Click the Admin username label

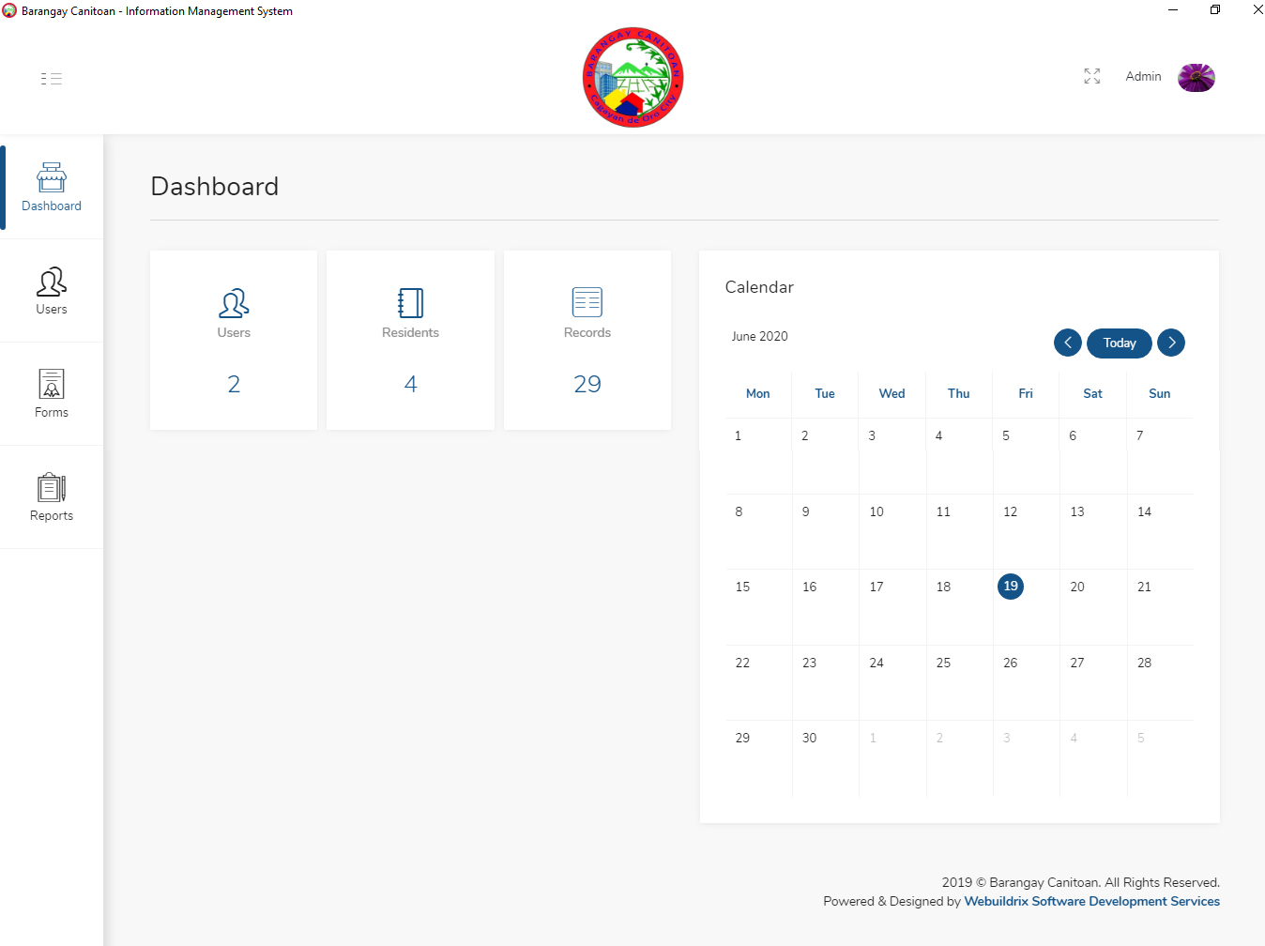tap(1143, 77)
